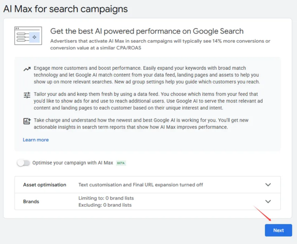Open the Learn more link

click(x=36, y=140)
